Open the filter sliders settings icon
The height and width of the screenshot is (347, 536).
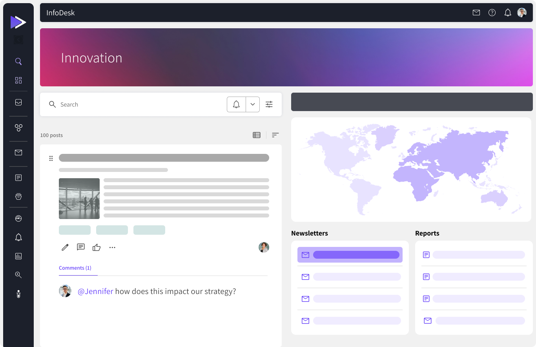coord(269,104)
